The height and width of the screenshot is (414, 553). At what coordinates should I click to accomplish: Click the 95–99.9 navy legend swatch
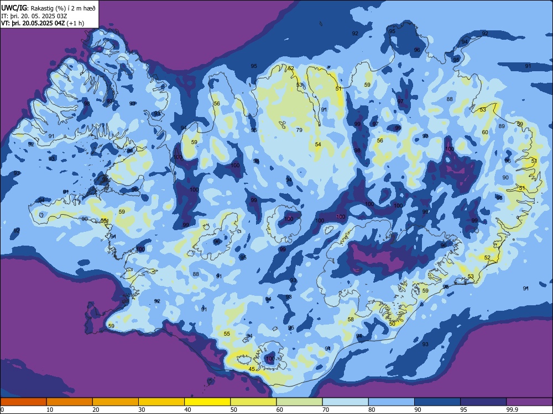(483, 402)
